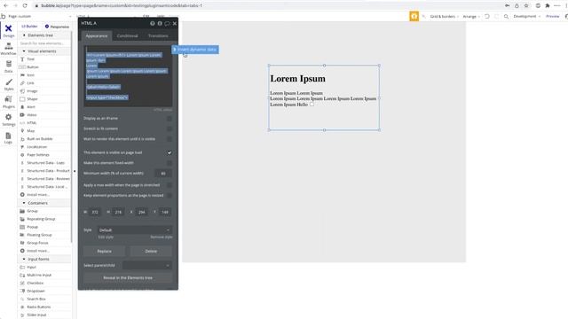Click the Replace button
The image size is (568, 319).
point(105,251)
